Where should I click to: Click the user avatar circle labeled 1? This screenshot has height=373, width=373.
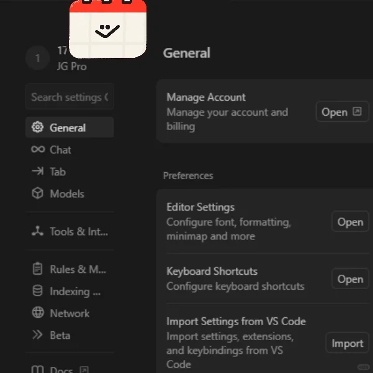coord(38,58)
